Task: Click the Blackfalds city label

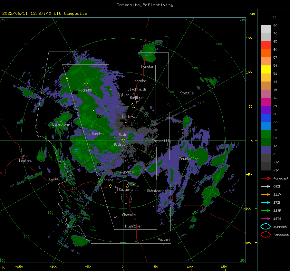Action: 137,89
